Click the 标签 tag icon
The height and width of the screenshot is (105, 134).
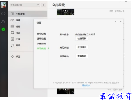click(12, 57)
